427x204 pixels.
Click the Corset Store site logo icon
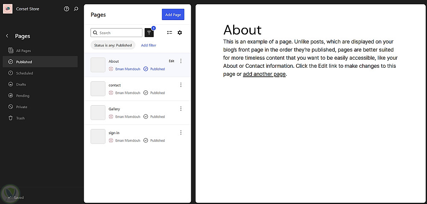(9, 9)
